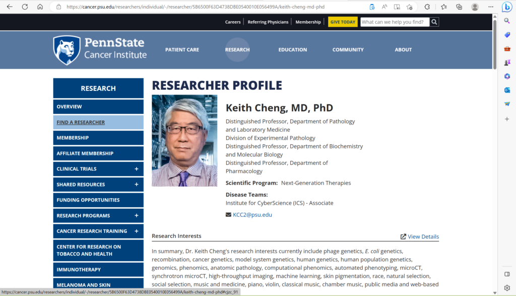The image size is (516, 296).
Task: Click the Give Today button
Action: click(343, 22)
